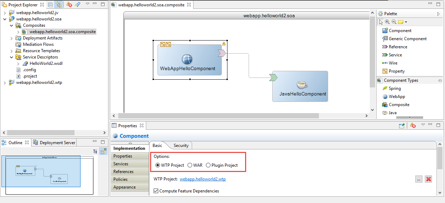Viewport: 445px width, 203px height.
Task: Open the webapp.helloworld2.wtp link
Action: [203, 179]
